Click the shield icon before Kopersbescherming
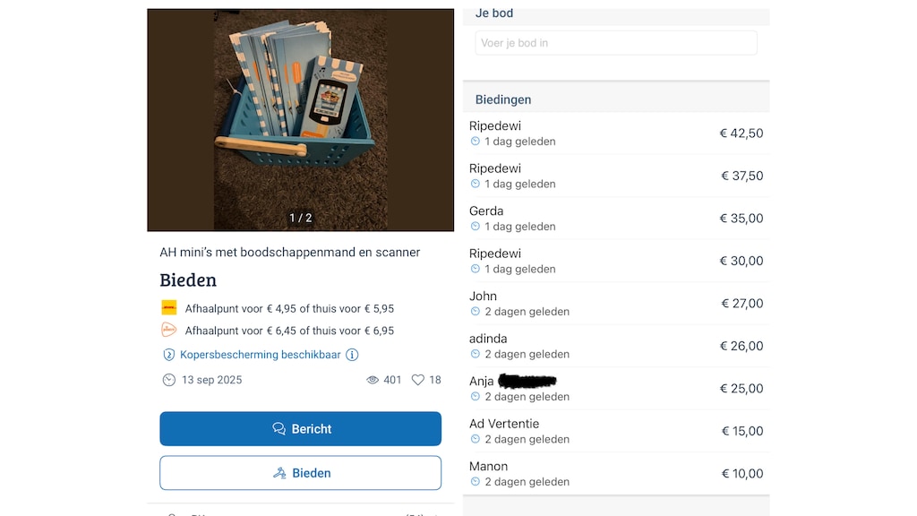917x516 pixels. pyautogui.click(x=168, y=355)
